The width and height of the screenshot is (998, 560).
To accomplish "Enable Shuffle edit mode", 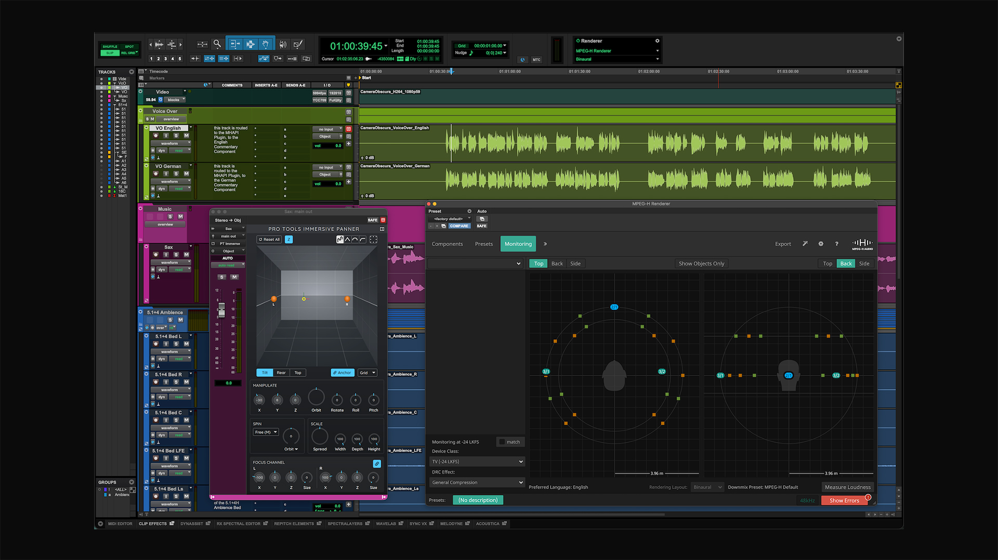I will tap(110, 47).
